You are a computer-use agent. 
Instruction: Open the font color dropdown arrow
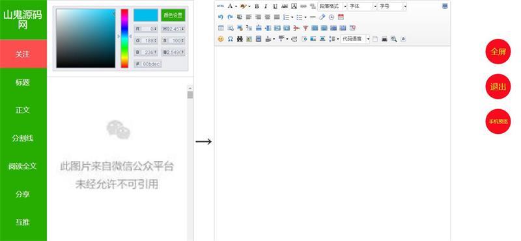coord(236,6)
